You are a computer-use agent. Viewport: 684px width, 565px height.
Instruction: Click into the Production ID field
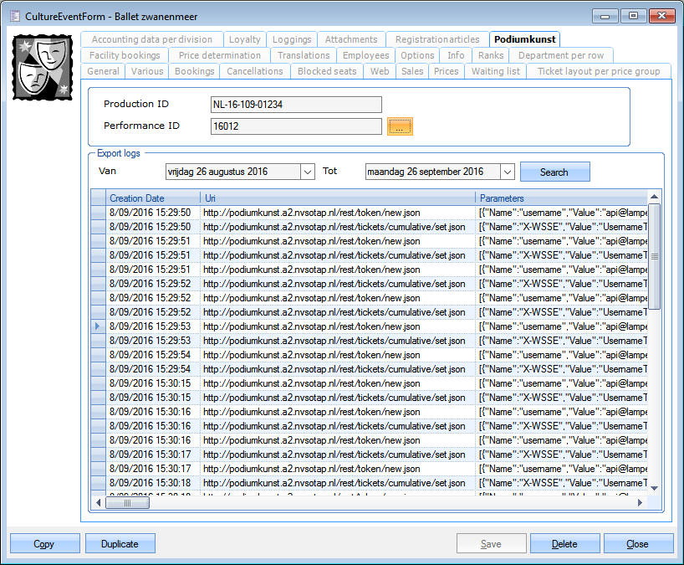pyautogui.click(x=296, y=105)
